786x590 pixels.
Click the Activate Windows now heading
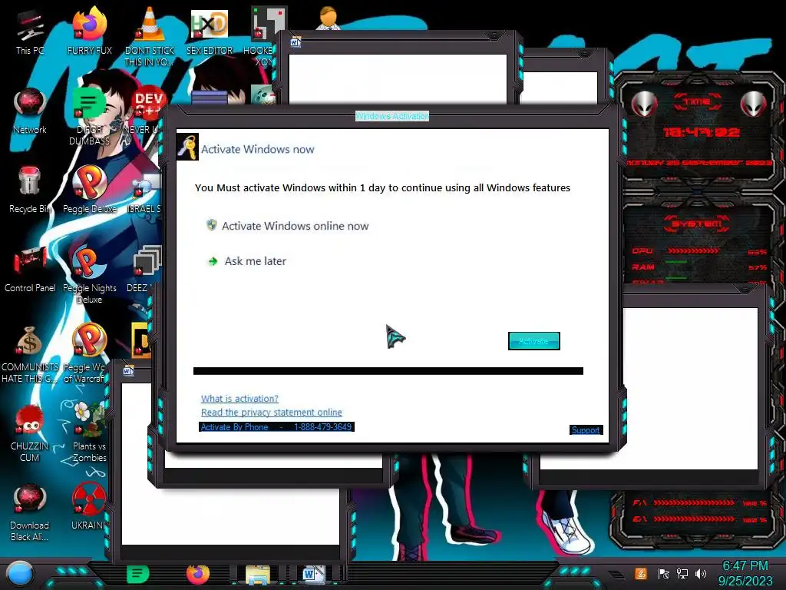click(x=258, y=149)
